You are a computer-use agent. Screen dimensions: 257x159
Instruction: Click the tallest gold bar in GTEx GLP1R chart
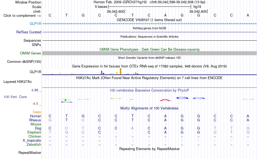120,72
